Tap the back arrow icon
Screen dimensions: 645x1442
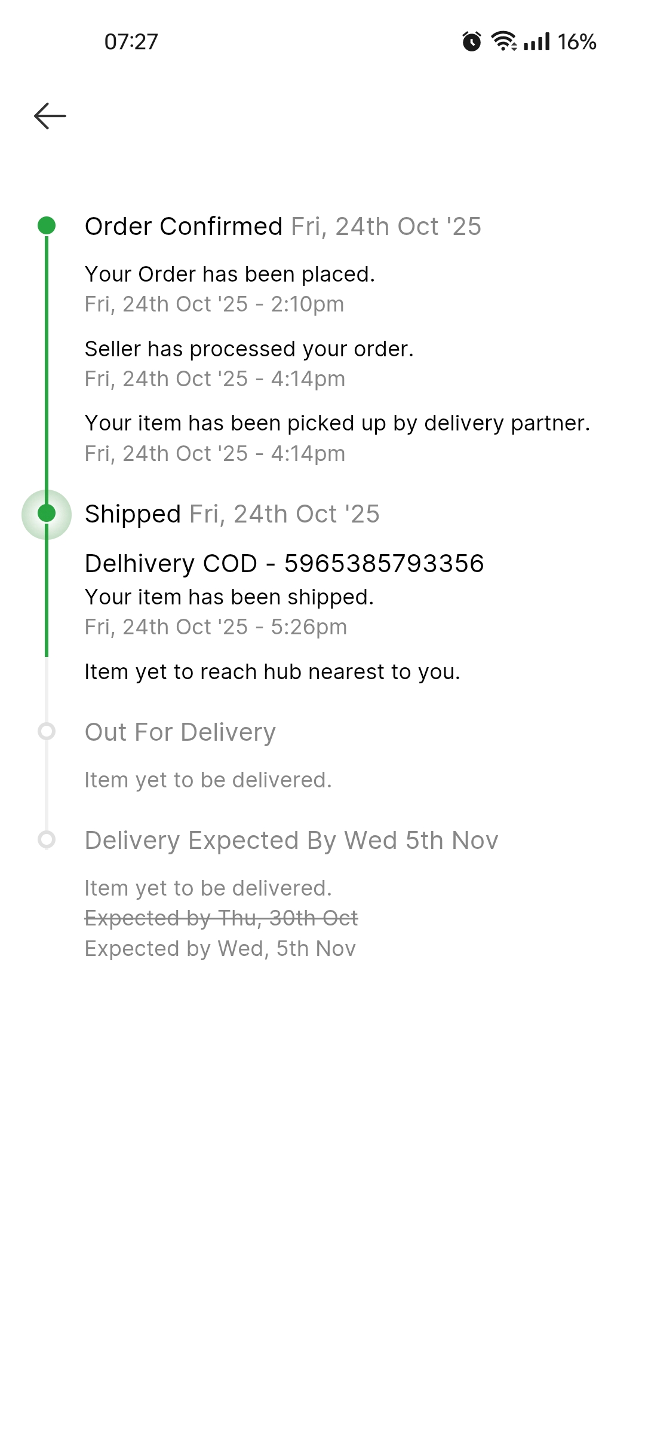[50, 116]
